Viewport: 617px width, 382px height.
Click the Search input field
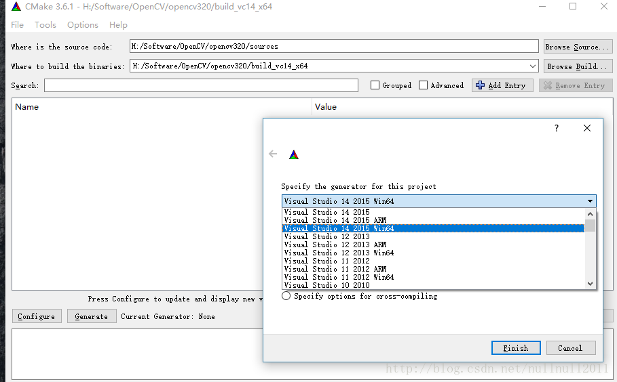(x=201, y=85)
